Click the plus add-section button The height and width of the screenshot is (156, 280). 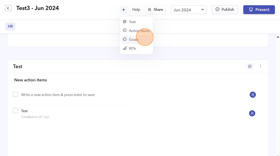(123, 10)
